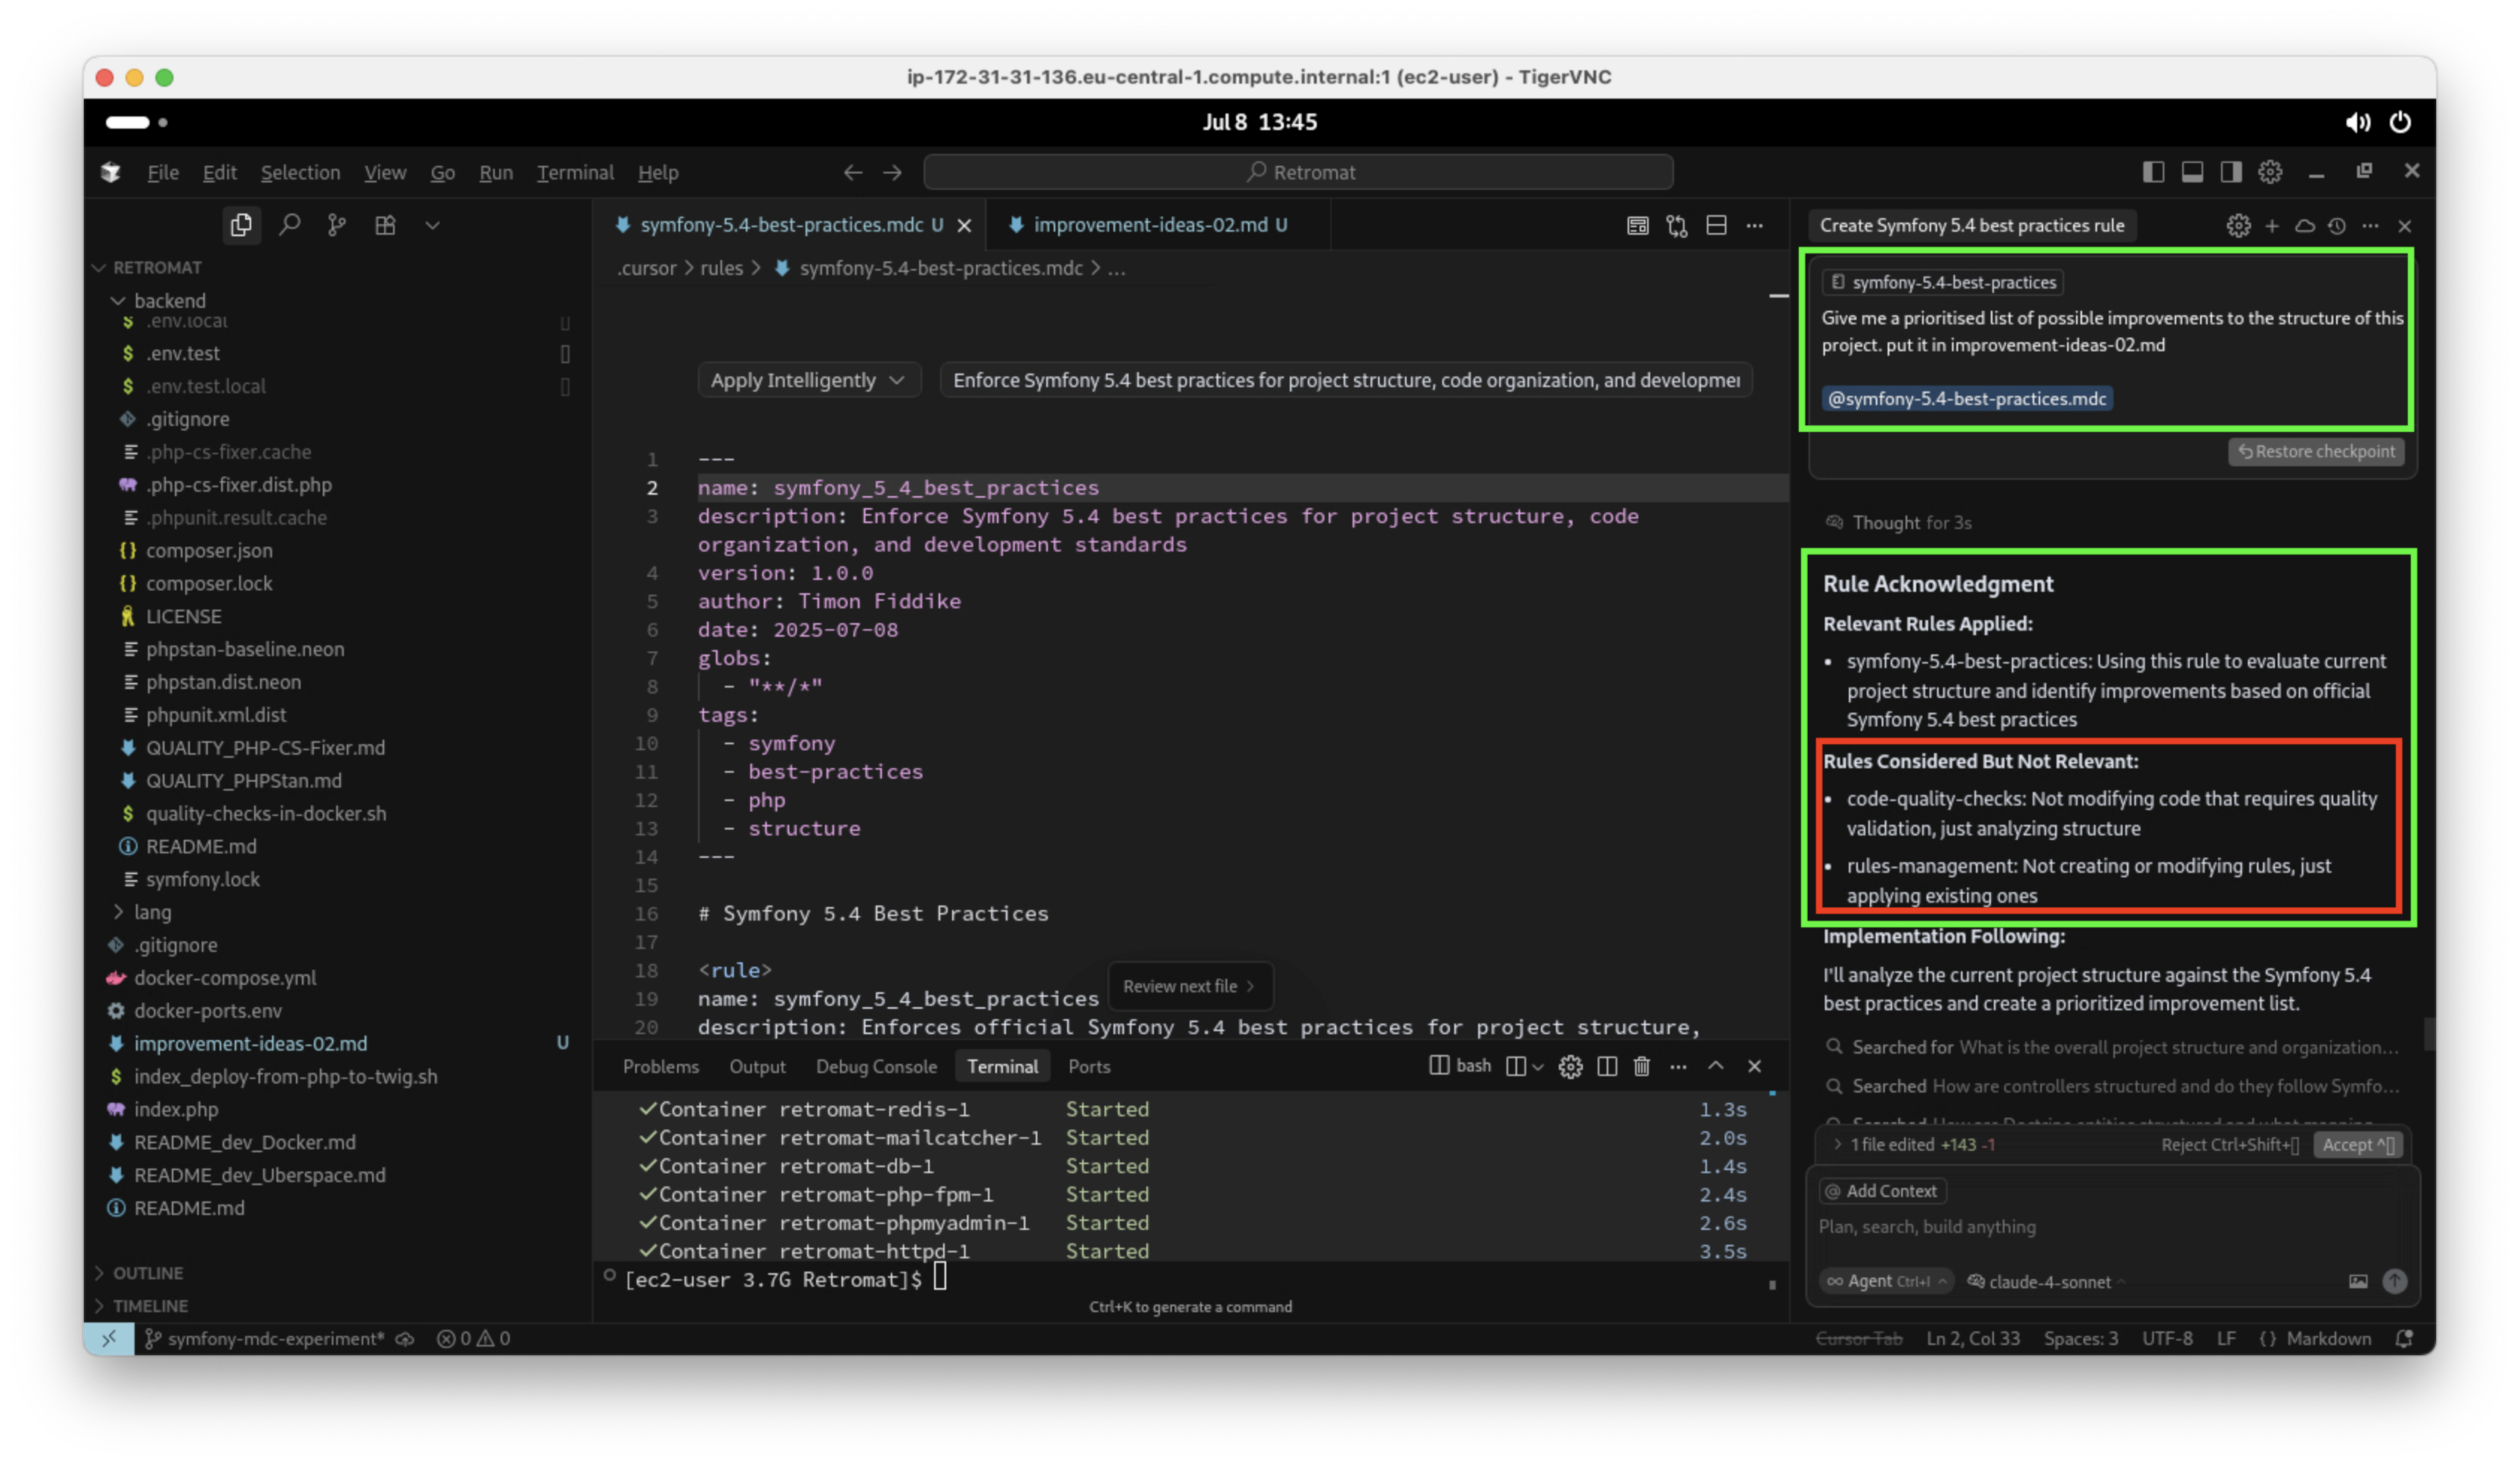Open Source Control view icon
The image size is (2520, 1466).
(337, 225)
